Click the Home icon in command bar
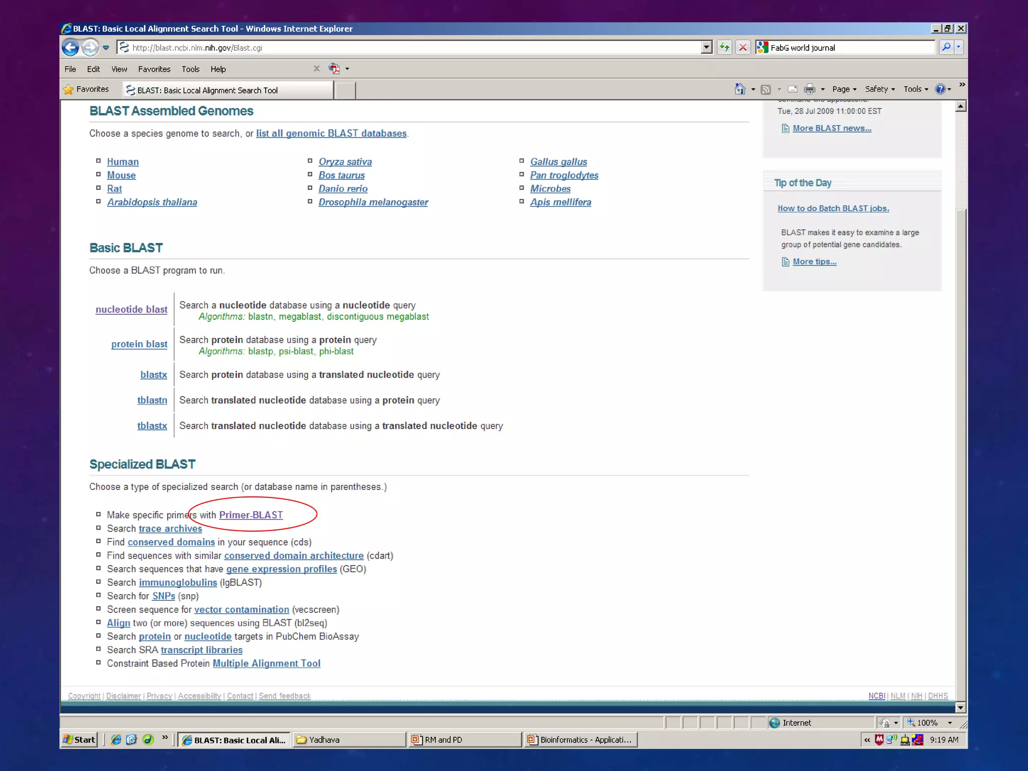This screenshot has height=771, width=1028. point(740,89)
